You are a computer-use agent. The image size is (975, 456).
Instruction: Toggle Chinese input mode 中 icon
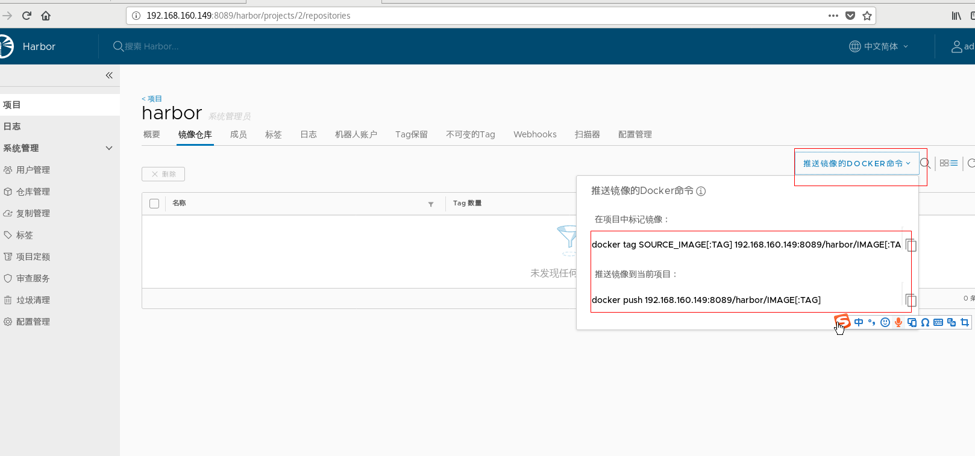tap(859, 322)
